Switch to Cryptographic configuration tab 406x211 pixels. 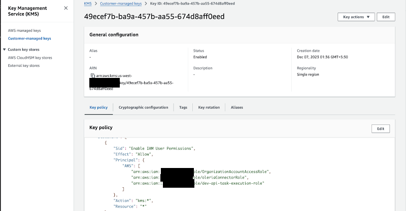click(144, 107)
